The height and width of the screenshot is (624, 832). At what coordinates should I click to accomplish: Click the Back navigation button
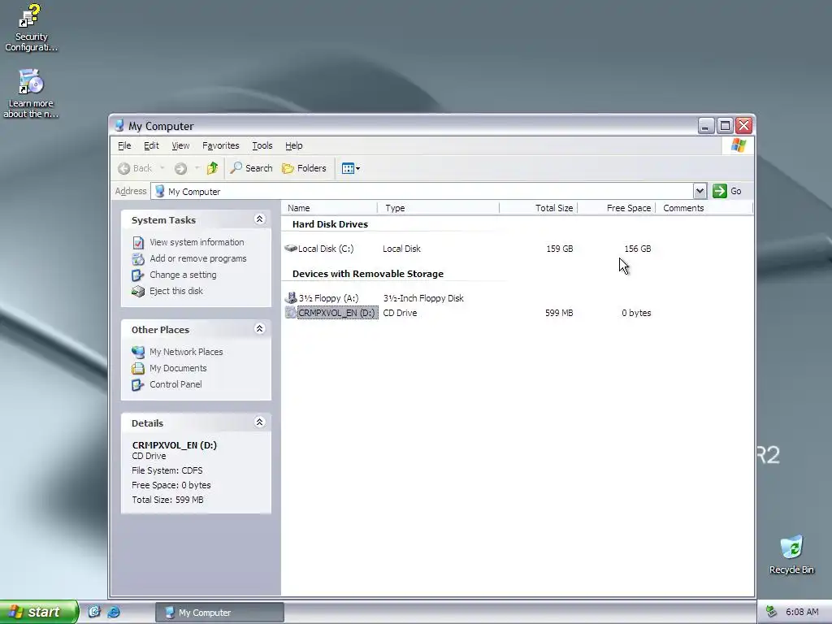pyautogui.click(x=136, y=168)
